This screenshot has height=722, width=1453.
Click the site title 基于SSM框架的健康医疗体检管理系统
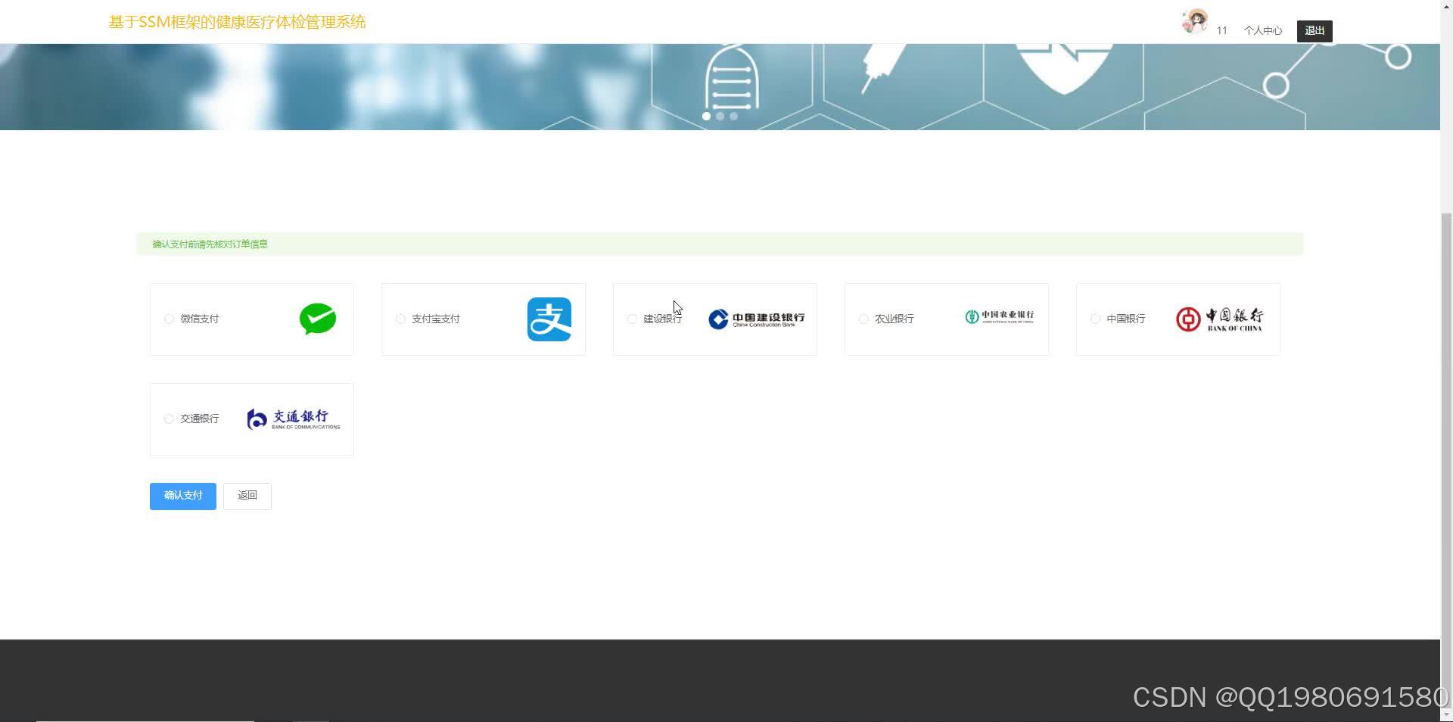coord(237,22)
